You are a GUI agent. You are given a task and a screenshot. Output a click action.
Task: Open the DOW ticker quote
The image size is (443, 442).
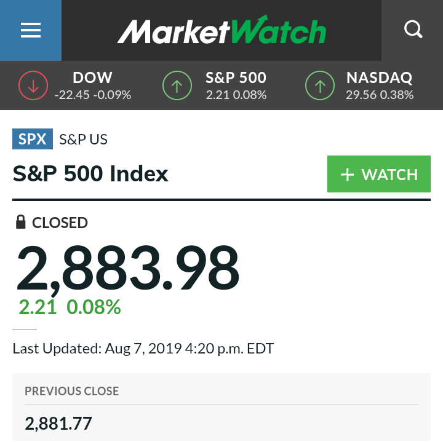(92, 78)
